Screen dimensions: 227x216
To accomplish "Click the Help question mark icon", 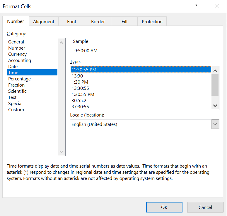I will pyautogui.click(x=196, y=6).
